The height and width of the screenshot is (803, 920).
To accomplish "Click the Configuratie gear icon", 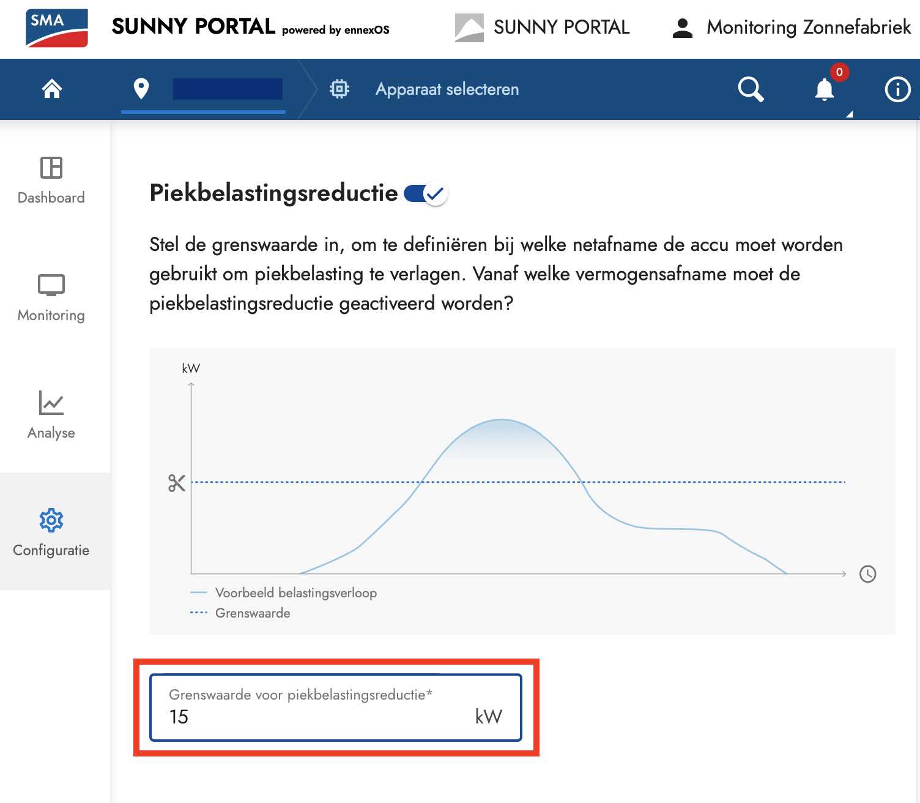I will 51,521.
